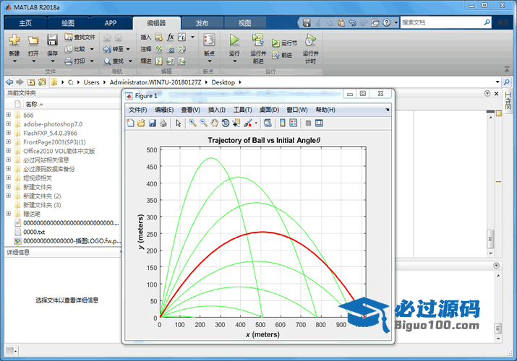Viewport: 517px width, 361px height.
Task: Open Figure 1 插入(I) menu
Action: (217, 110)
